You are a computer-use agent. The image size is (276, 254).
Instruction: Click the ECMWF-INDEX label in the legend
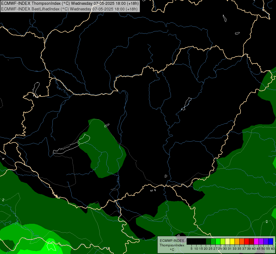(172, 241)
